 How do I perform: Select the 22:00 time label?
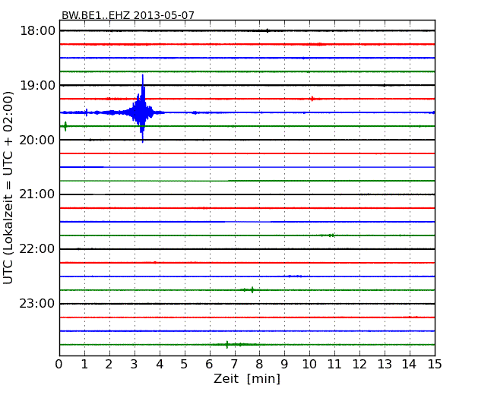(38, 249)
